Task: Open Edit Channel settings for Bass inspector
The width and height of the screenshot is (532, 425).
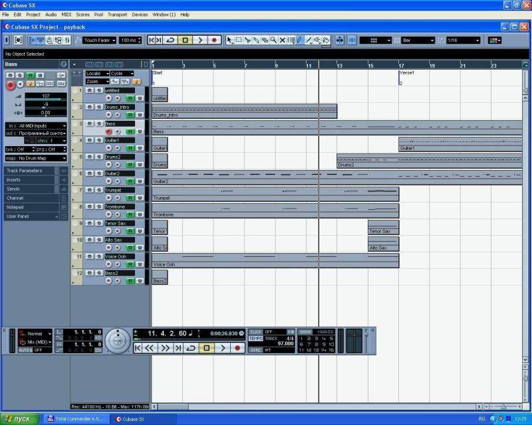Action: point(64,64)
